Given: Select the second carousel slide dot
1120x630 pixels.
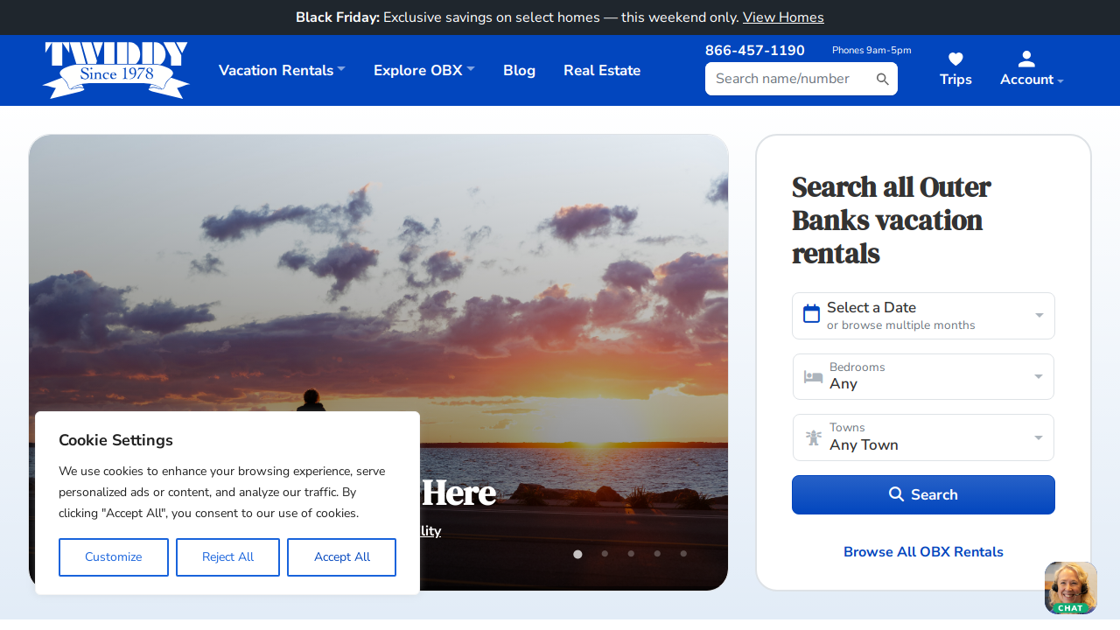Looking at the screenshot, I should [x=605, y=554].
